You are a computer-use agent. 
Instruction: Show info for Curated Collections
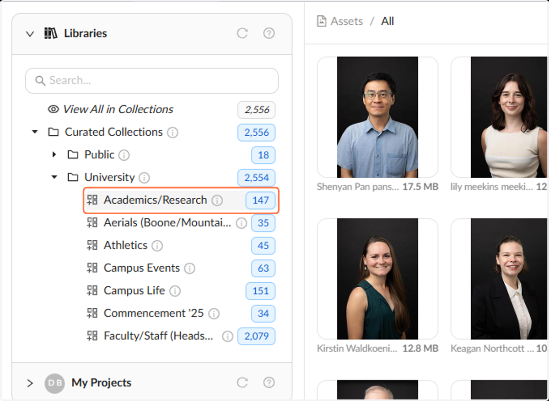click(x=172, y=132)
